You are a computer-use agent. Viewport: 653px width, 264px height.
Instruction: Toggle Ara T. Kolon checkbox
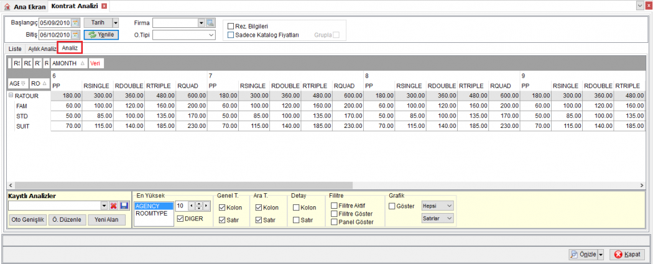click(259, 207)
